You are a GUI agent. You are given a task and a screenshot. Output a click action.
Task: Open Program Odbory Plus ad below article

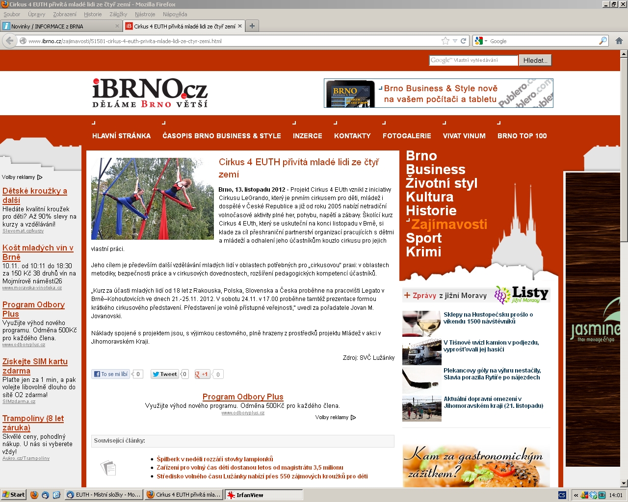coord(243,397)
